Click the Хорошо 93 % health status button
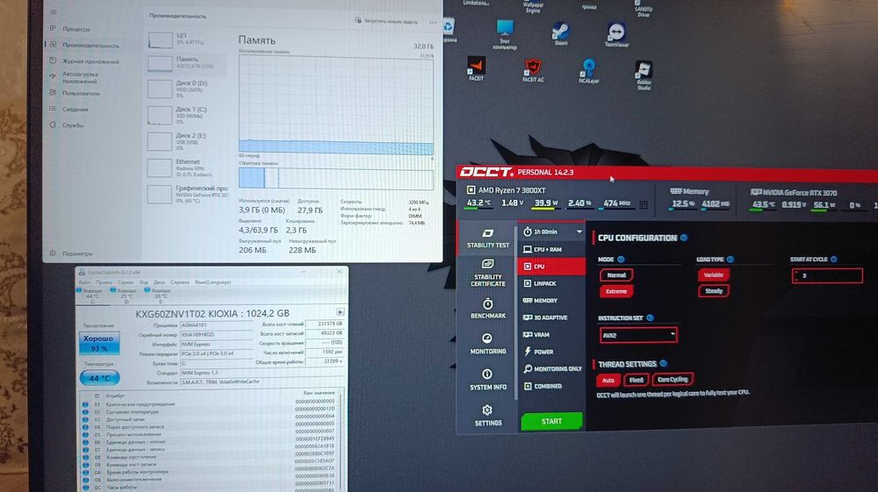The image size is (878, 492). point(99,343)
